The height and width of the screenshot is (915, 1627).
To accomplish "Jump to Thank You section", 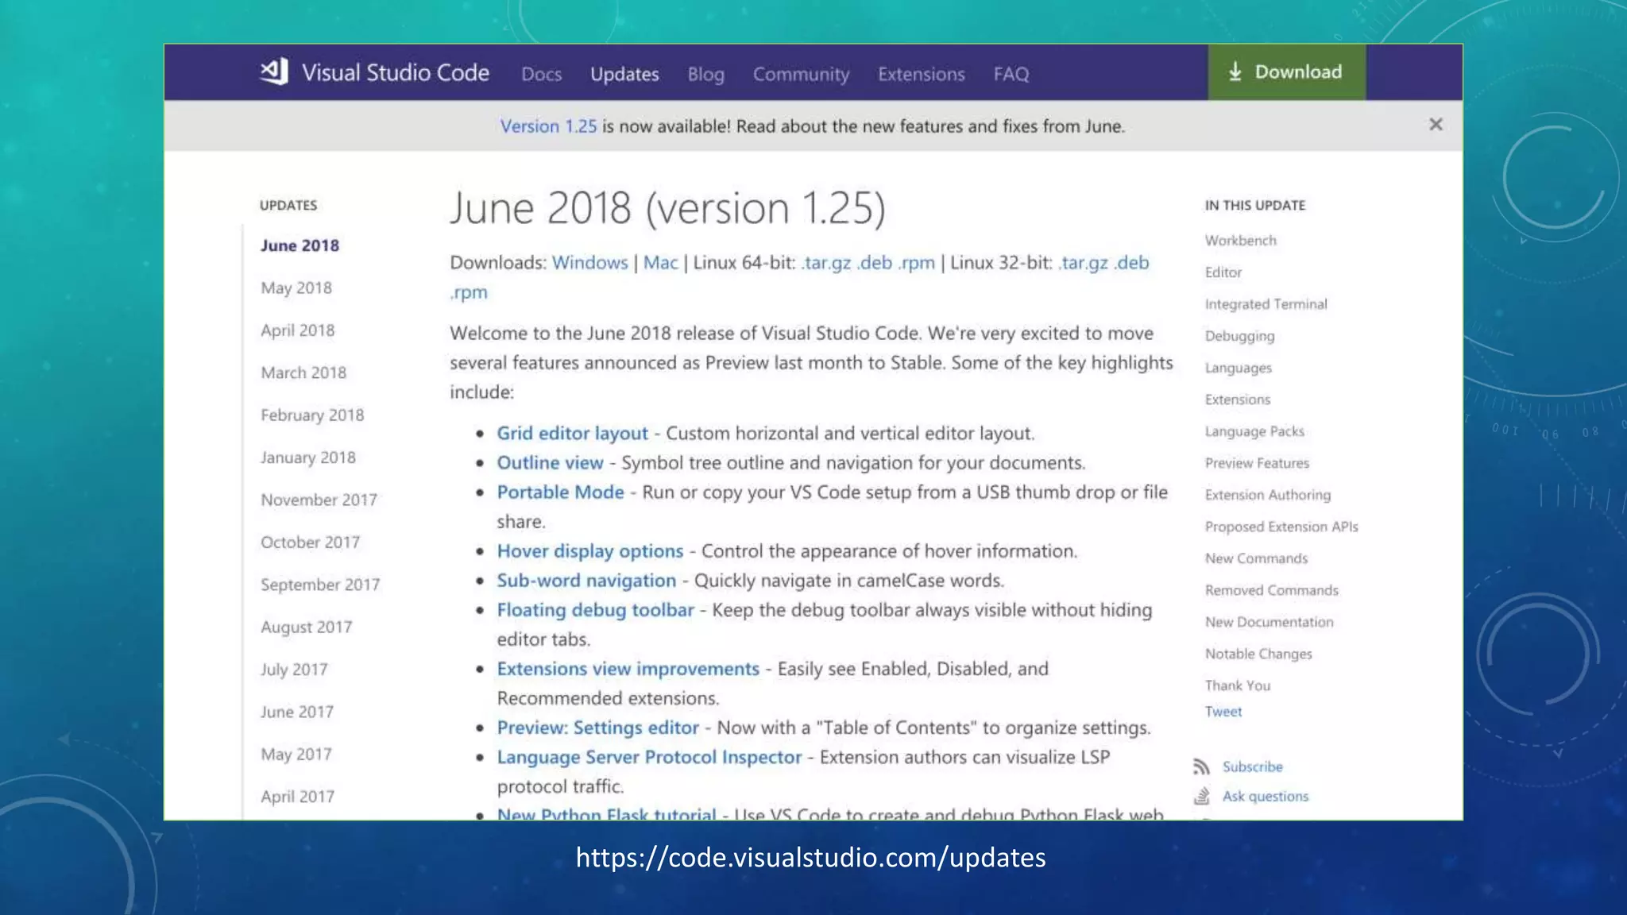I will [x=1237, y=685].
